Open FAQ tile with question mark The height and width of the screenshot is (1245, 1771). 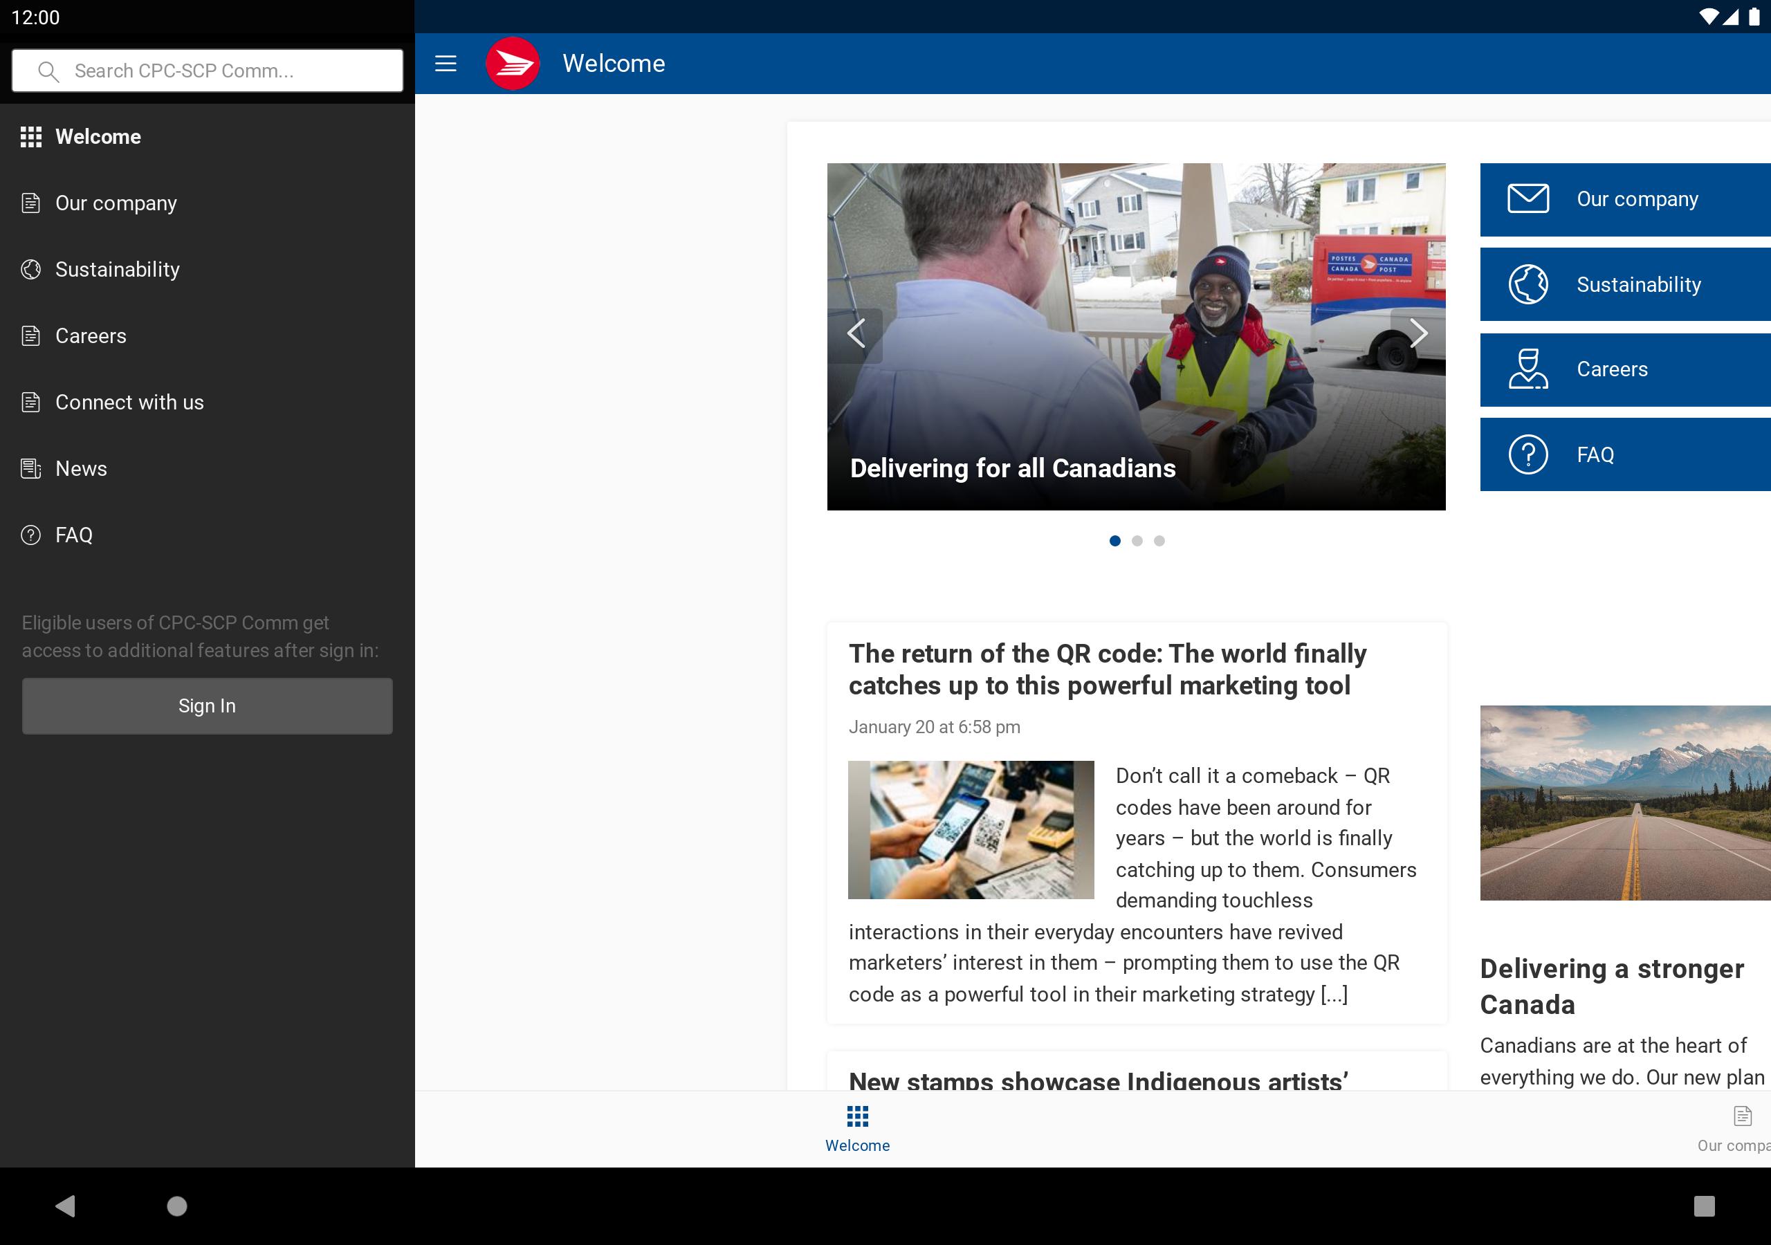(1625, 454)
